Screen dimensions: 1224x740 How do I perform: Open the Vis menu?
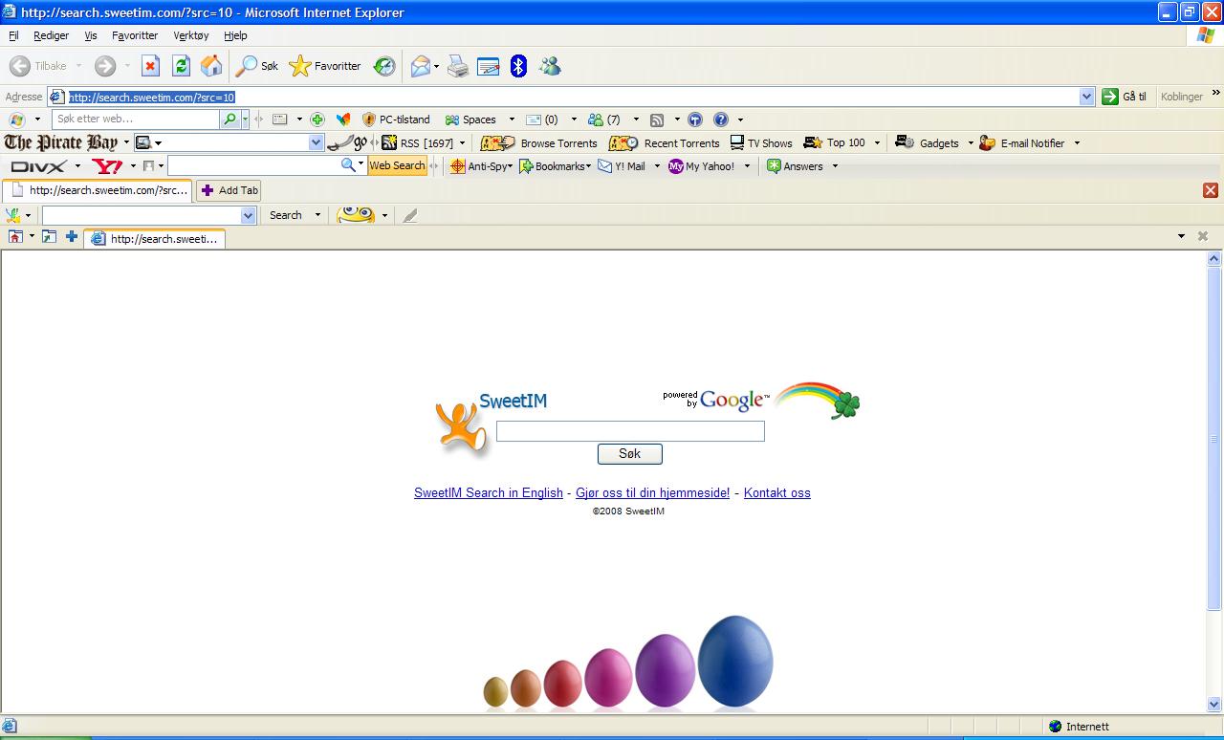tap(91, 35)
